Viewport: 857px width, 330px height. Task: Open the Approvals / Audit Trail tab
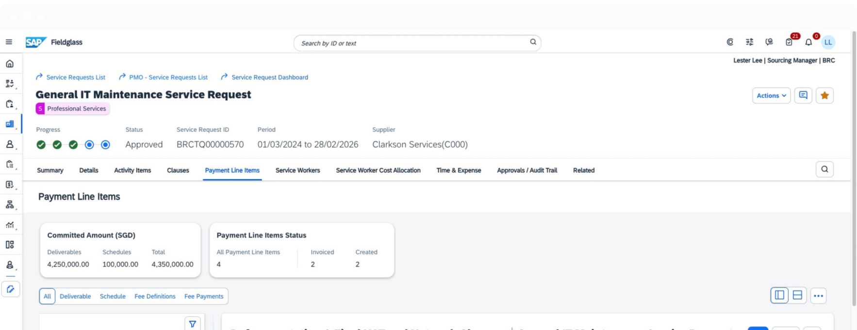click(527, 170)
